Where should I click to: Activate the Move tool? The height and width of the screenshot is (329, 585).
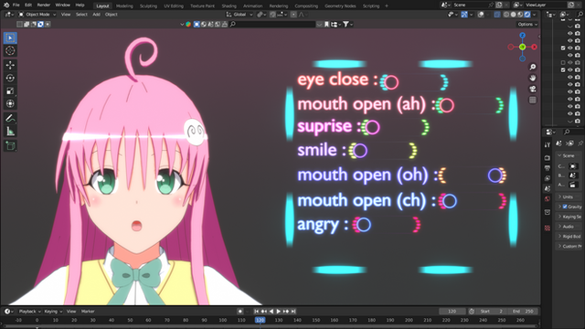coord(10,65)
